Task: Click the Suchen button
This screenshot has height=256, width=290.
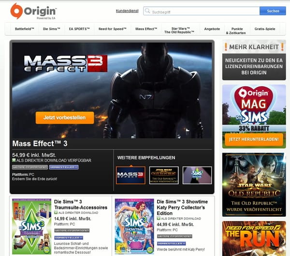Action: (x=273, y=11)
